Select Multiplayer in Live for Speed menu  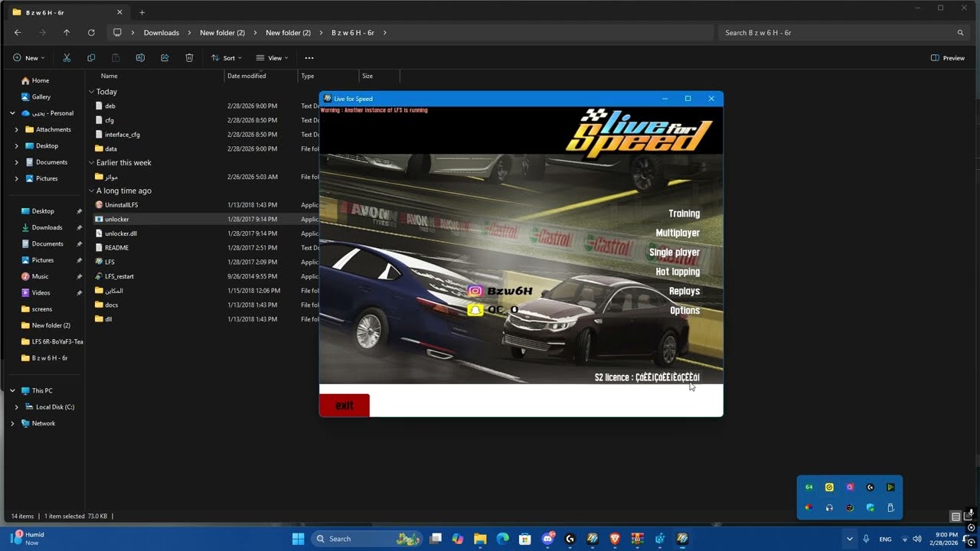pos(678,233)
